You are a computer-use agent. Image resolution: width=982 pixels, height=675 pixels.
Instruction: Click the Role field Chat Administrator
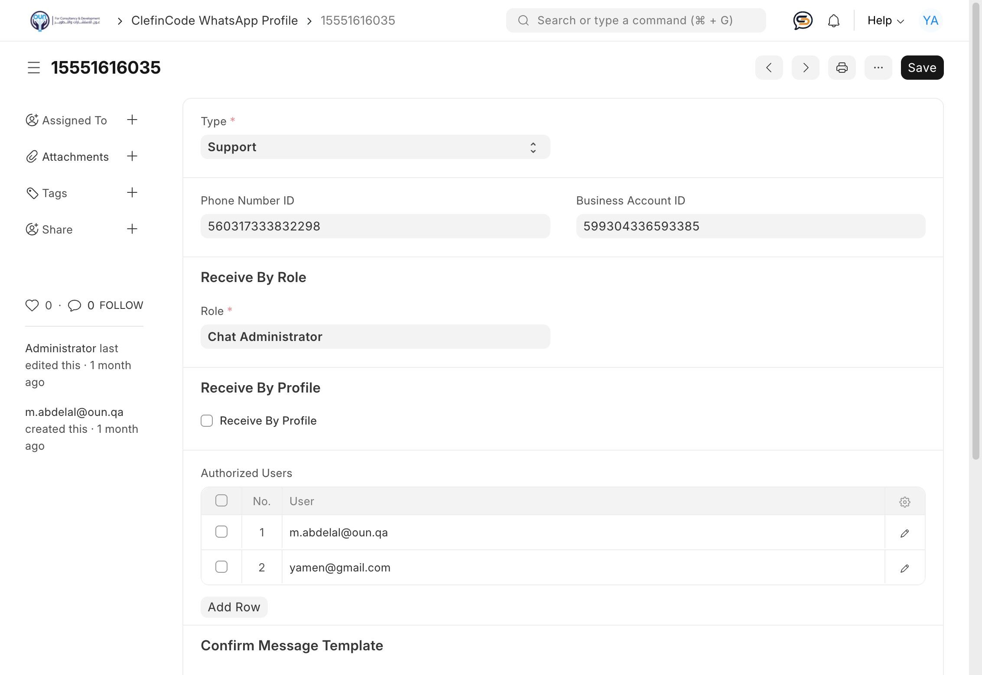click(375, 337)
